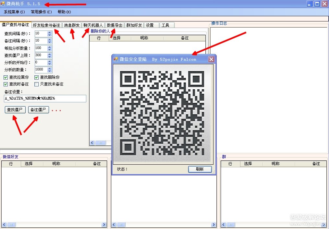329x229 pixels.
Task: Close the 微信安全登陆 QR login dialog
Action: coord(211,59)
